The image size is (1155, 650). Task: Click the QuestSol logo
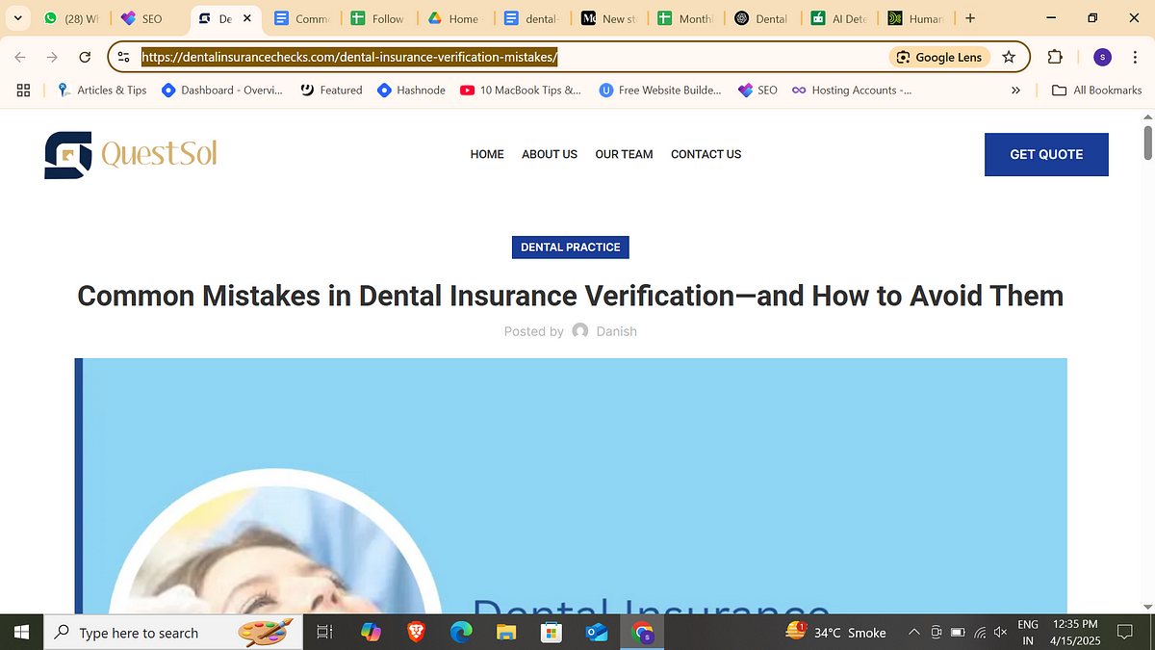131,154
